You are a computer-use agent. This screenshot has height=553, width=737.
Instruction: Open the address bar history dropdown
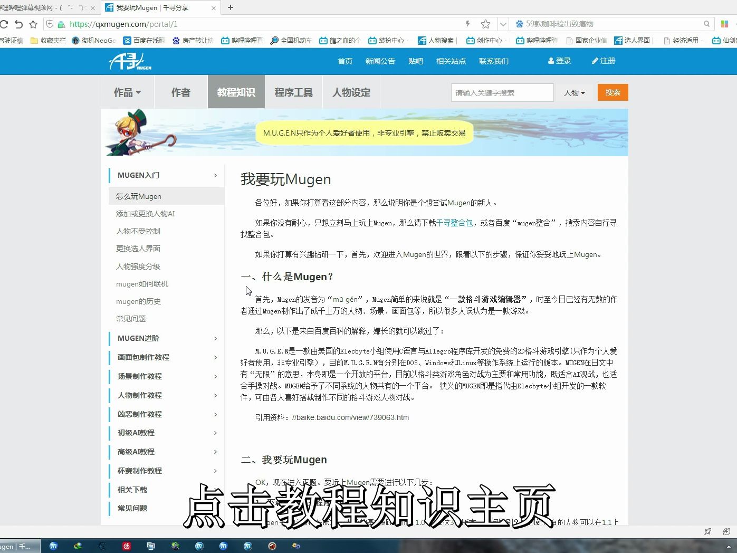tap(503, 24)
